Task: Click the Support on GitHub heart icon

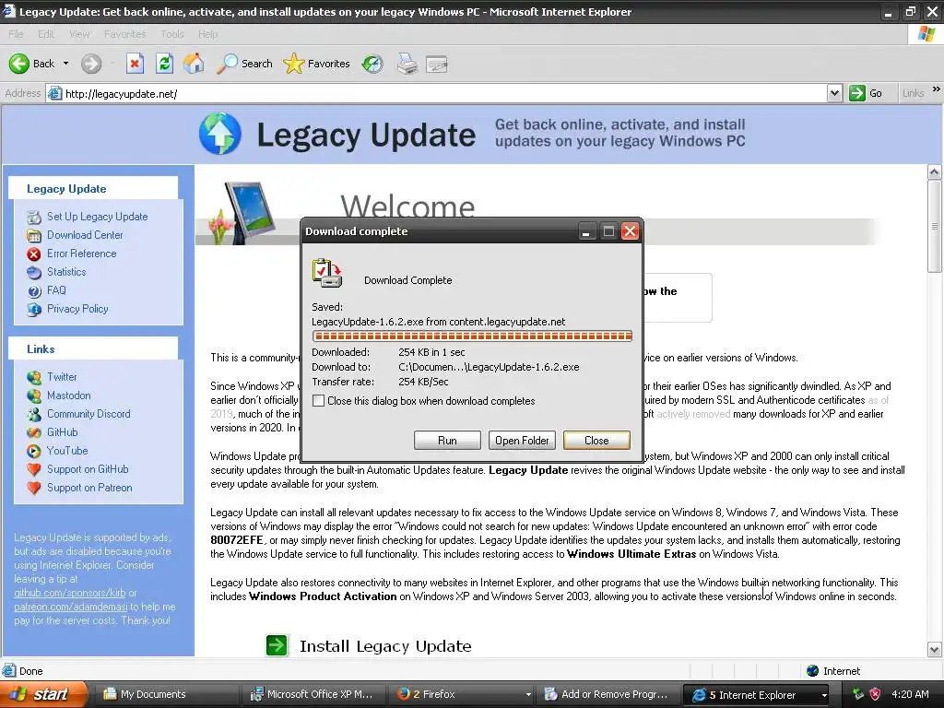Action: [34, 469]
